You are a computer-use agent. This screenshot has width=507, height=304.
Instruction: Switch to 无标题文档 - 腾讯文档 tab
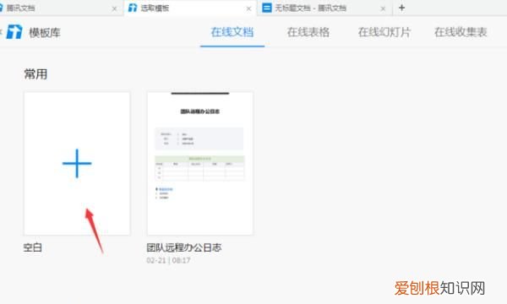(324, 8)
